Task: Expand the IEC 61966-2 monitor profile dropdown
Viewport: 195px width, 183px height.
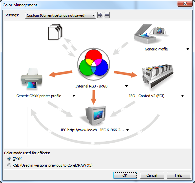Action: click(x=127, y=130)
